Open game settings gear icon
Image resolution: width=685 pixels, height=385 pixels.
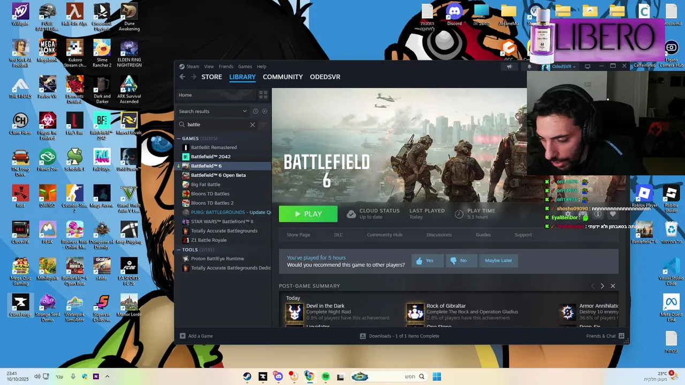[x=568, y=214]
